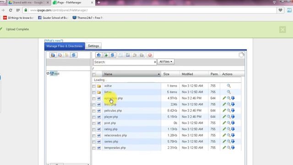Viewport: 293px width, 165px height.
Task: Open the editor folder name
Action: (108, 86)
